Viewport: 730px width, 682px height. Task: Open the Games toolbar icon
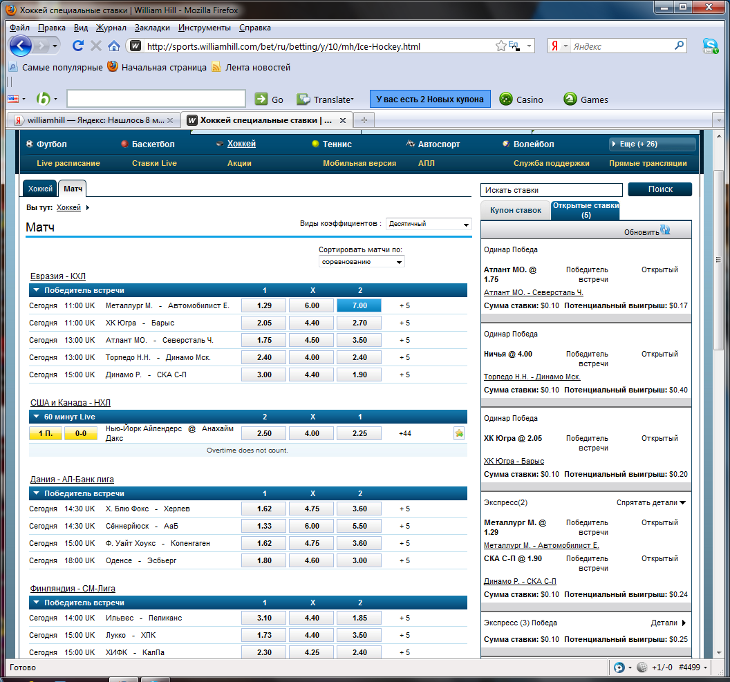click(570, 99)
